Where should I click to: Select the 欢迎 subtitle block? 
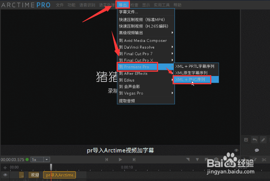(x=35, y=175)
